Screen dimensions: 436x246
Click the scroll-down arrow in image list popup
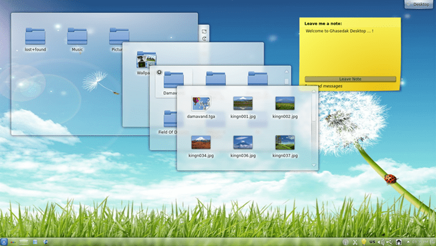(x=314, y=165)
